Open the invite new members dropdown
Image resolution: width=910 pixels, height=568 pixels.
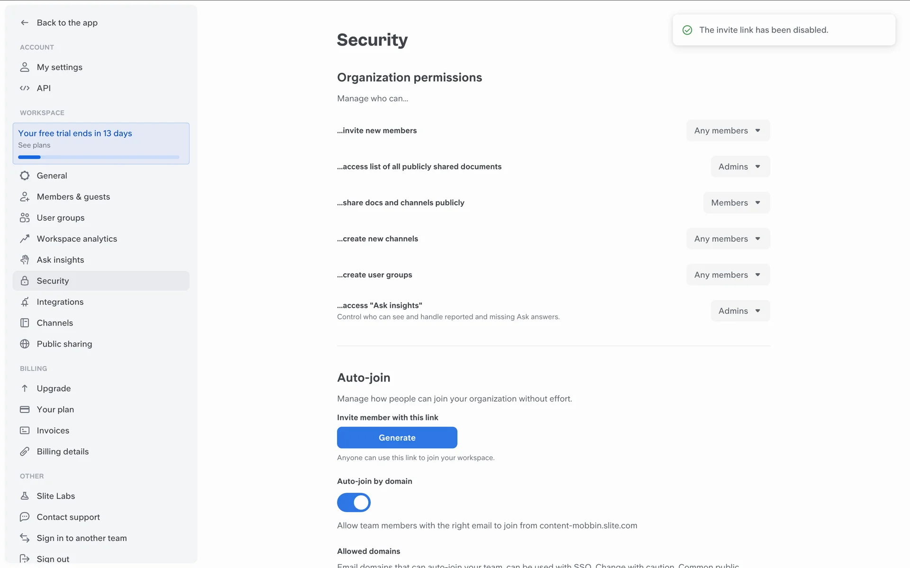(728, 131)
